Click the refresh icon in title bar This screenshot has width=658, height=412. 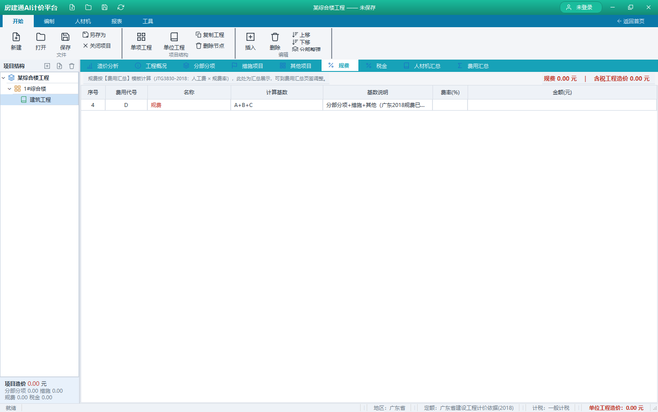[x=121, y=7]
